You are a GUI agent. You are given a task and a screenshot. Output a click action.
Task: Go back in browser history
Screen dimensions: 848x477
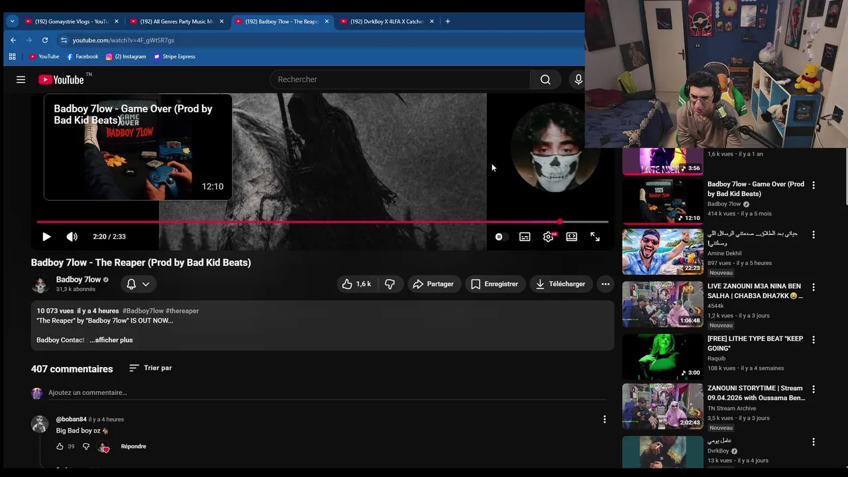[13, 40]
